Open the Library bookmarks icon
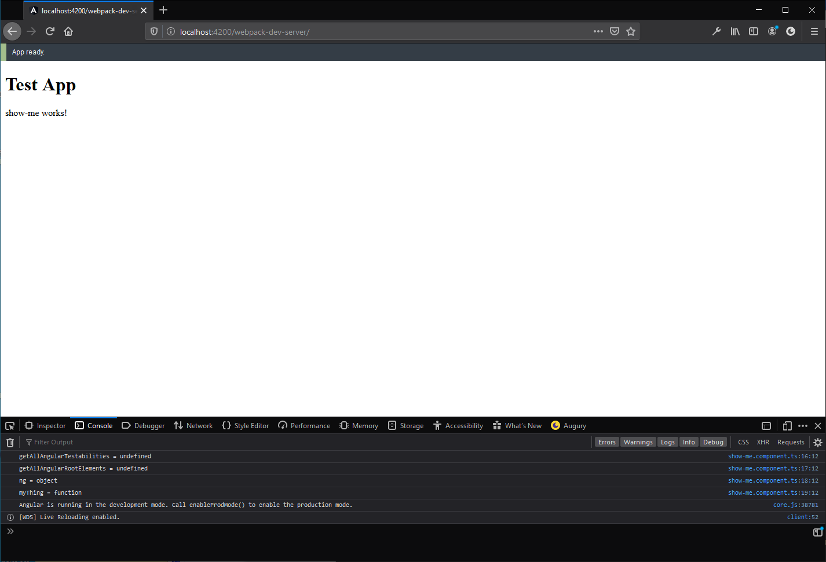Image resolution: width=826 pixels, height=562 pixels. [x=735, y=31]
